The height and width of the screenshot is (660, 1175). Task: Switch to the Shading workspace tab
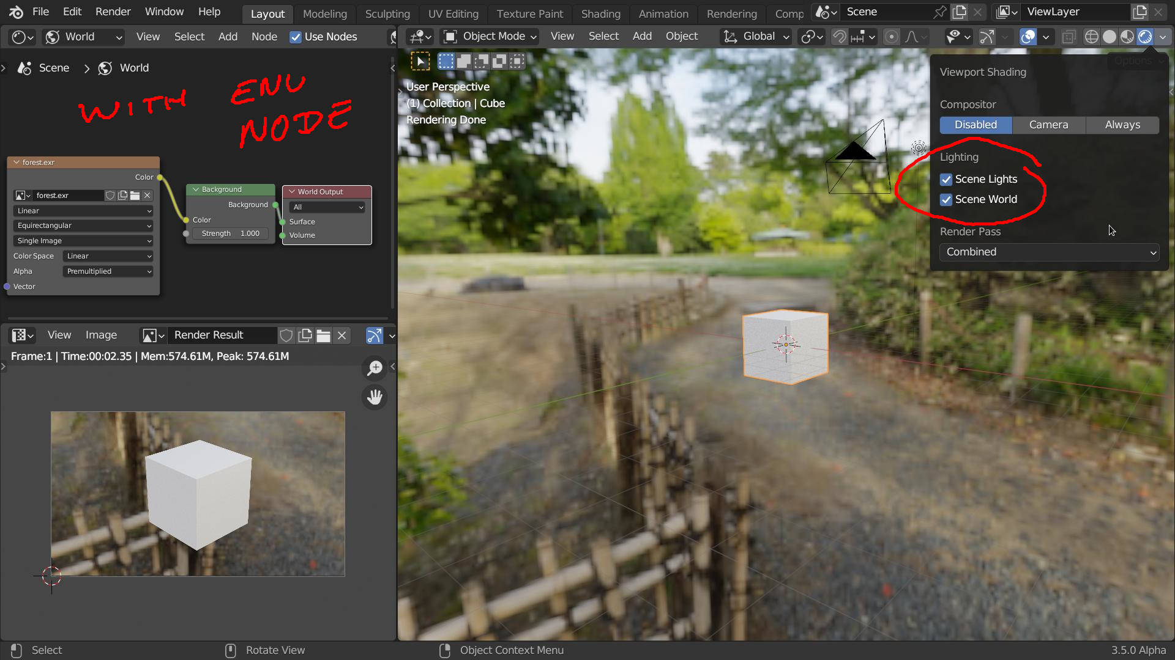[600, 13]
